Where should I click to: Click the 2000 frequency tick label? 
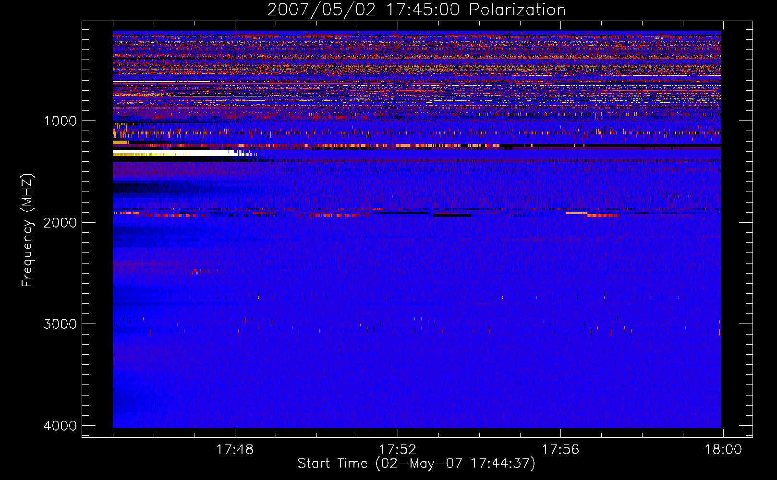coord(60,222)
